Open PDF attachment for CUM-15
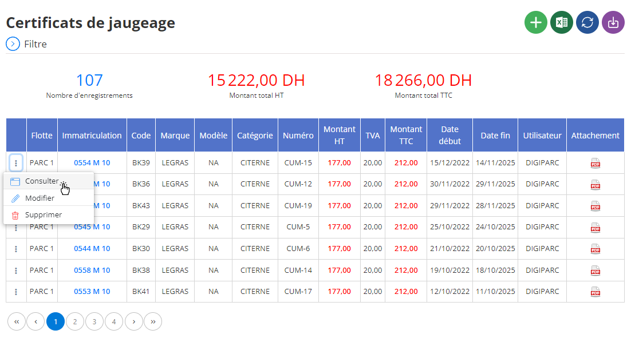Image resolution: width=631 pixels, height=346 pixels. click(x=595, y=163)
